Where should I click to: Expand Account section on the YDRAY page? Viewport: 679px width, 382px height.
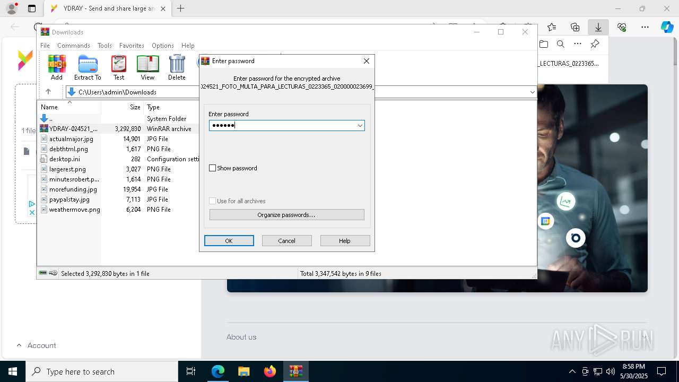(x=36, y=345)
